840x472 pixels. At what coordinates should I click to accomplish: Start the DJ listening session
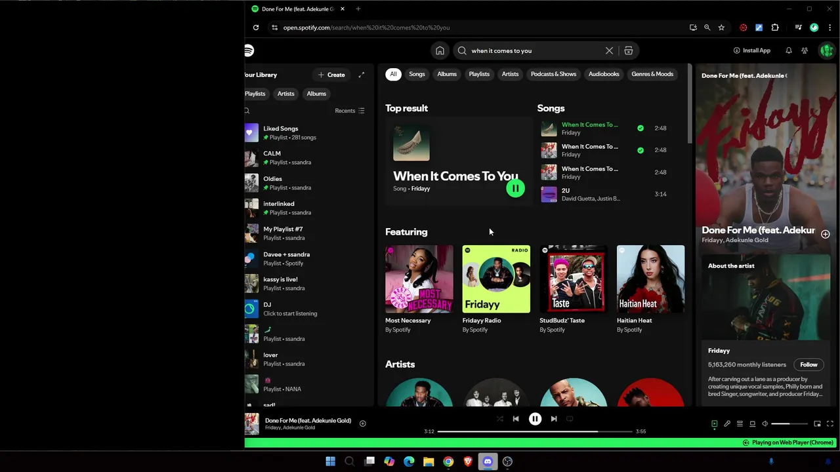click(307, 309)
